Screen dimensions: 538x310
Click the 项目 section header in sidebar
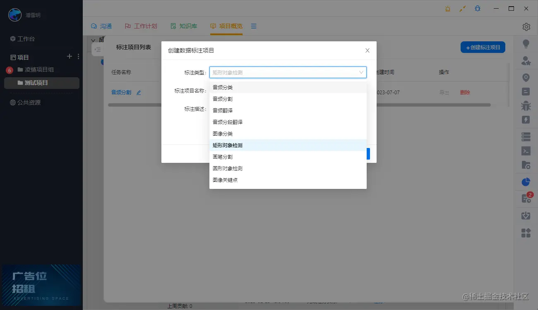[20, 57]
